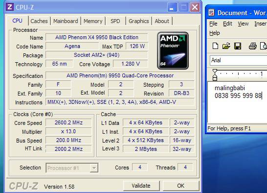Image resolution: width=267 pixels, height=193 pixels.
Task: Click the Multiplier value x 13.0
Action: click(x=68, y=132)
